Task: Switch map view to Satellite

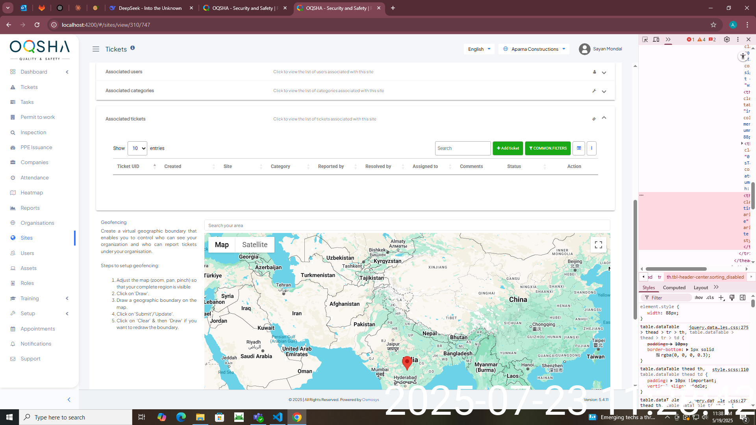Action: tap(254, 245)
